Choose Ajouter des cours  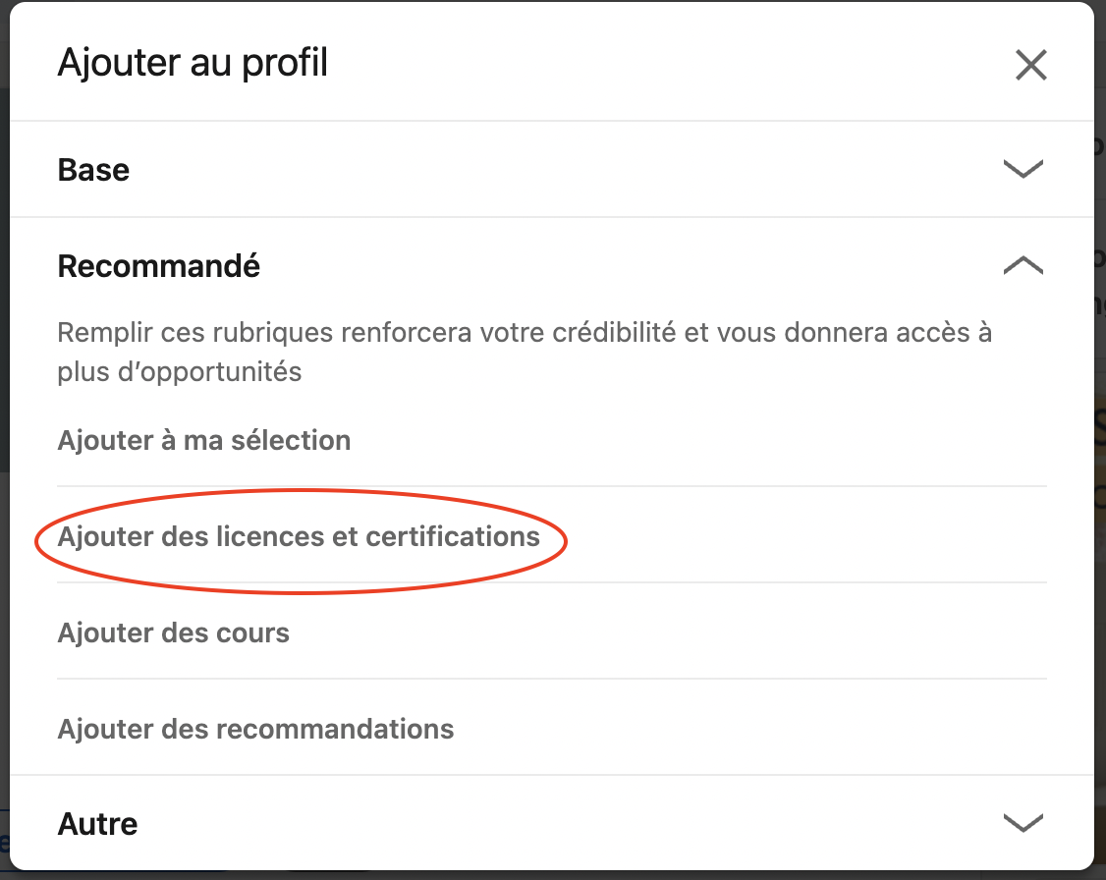click(174, 632)
